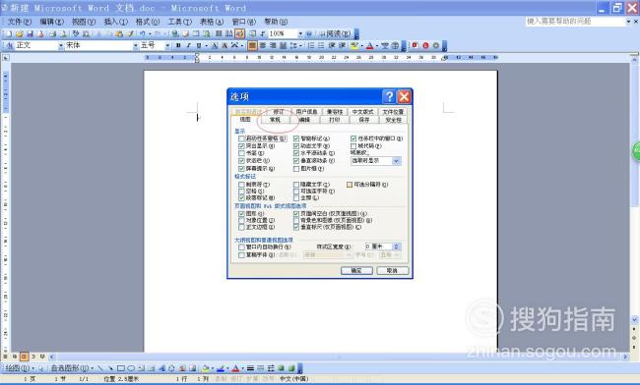The width and height of the screenshot is (640, 385).
Task: Click the Numbering list icon
Action: [x=311, y=45]
